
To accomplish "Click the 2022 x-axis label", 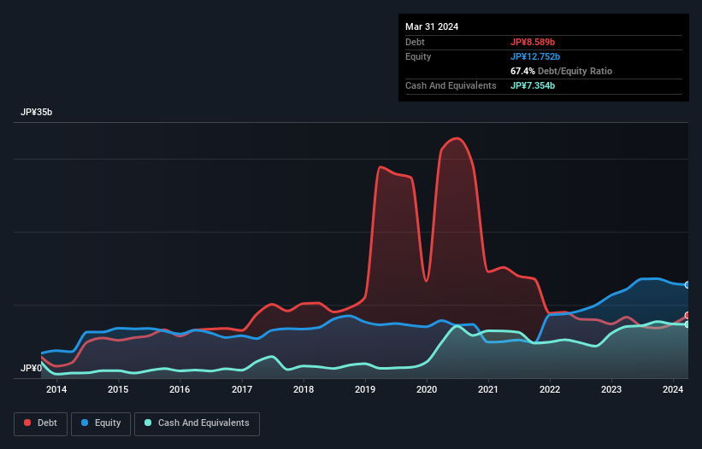I will click(550, 389).
